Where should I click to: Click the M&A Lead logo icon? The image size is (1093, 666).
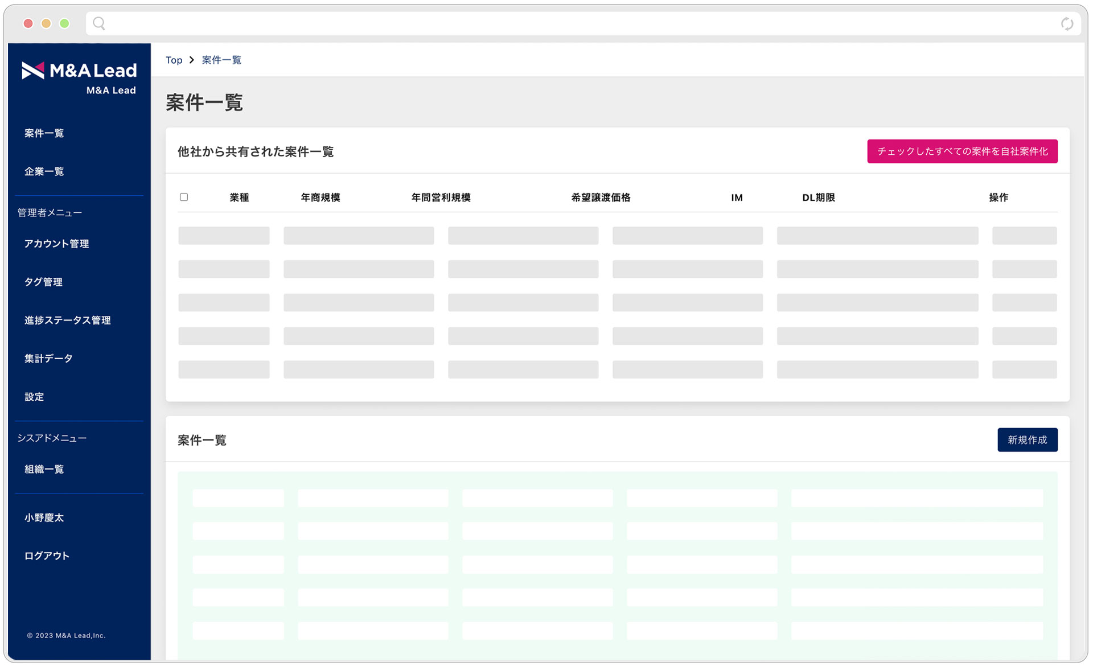pos(33,71)
